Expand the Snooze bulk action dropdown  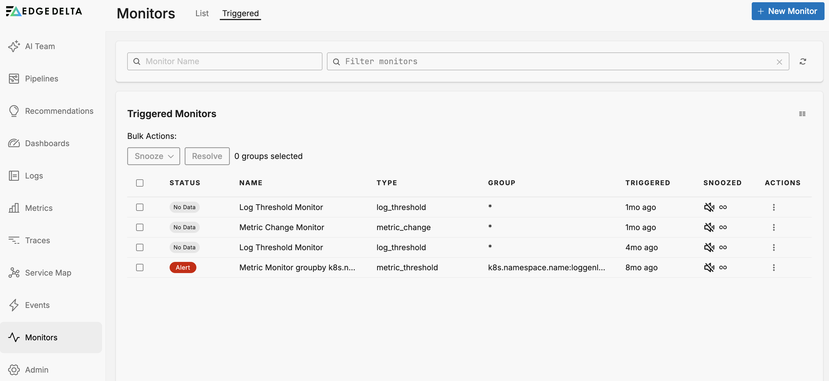tap(153, 156)
